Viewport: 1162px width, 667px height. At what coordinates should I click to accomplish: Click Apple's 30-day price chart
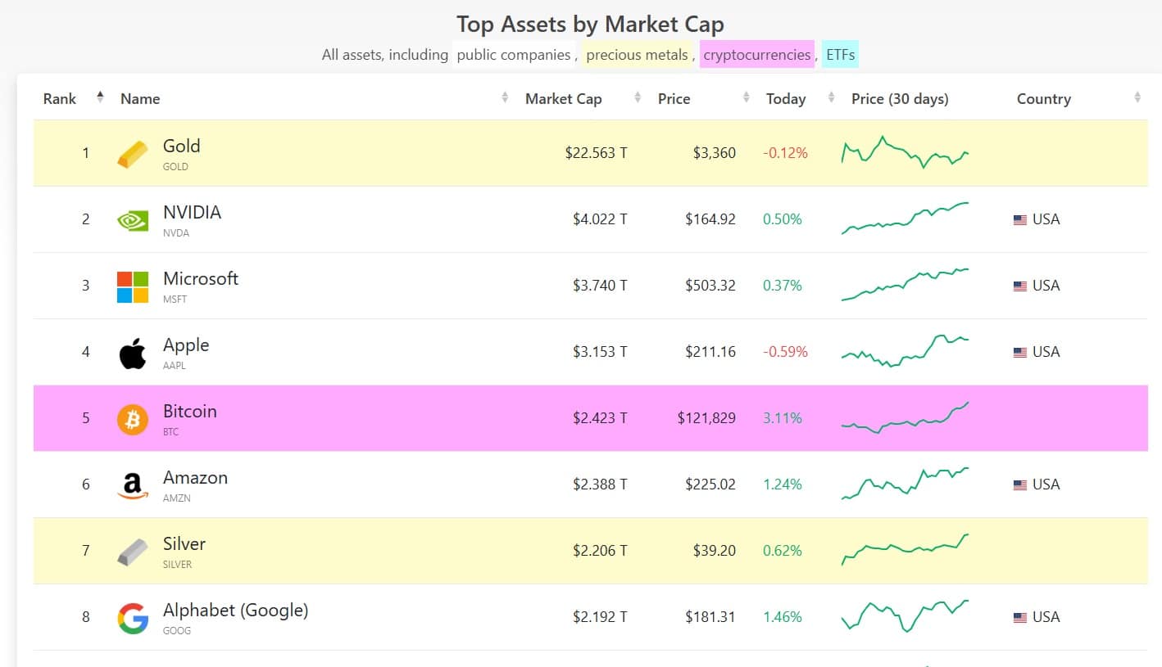pos(906,350)
